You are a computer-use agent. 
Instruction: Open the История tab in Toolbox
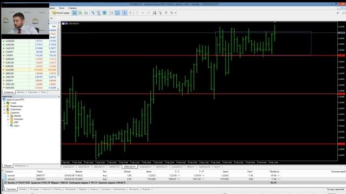(35, 189)
